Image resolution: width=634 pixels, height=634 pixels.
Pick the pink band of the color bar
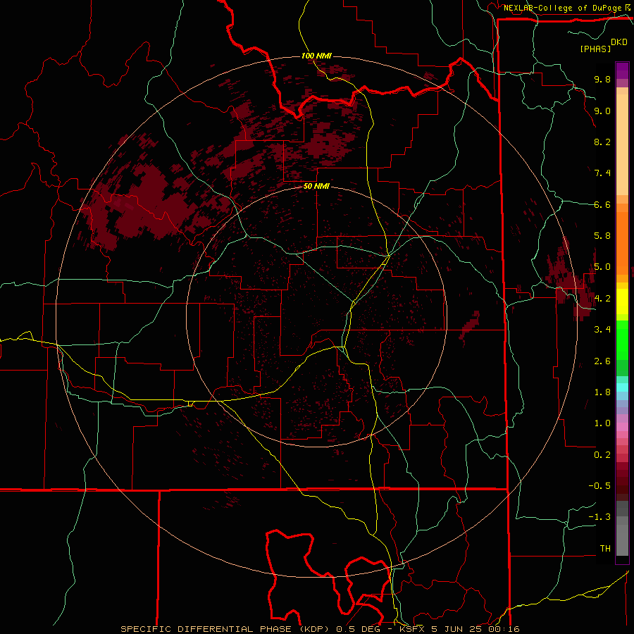622,427
